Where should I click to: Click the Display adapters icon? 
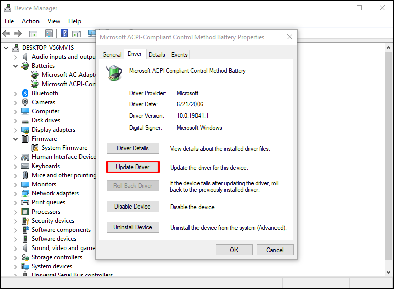(x=25, y=130)
